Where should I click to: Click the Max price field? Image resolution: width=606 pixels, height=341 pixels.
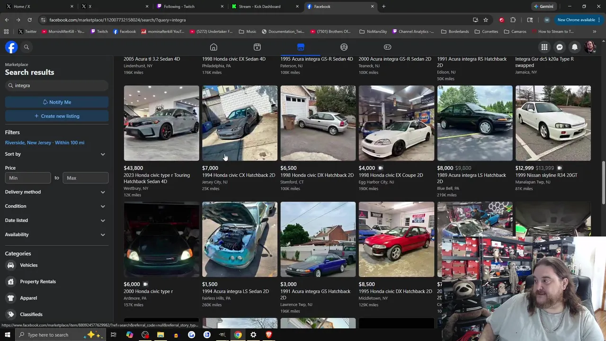86,178
